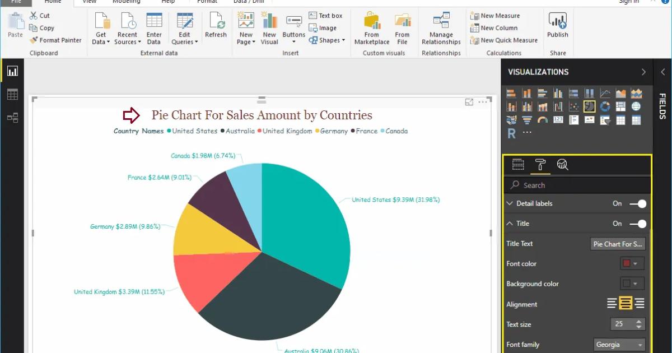The height and width of the screenshot is (353, 672).
Task: Insert a Treemap visual
Action: 620,106
